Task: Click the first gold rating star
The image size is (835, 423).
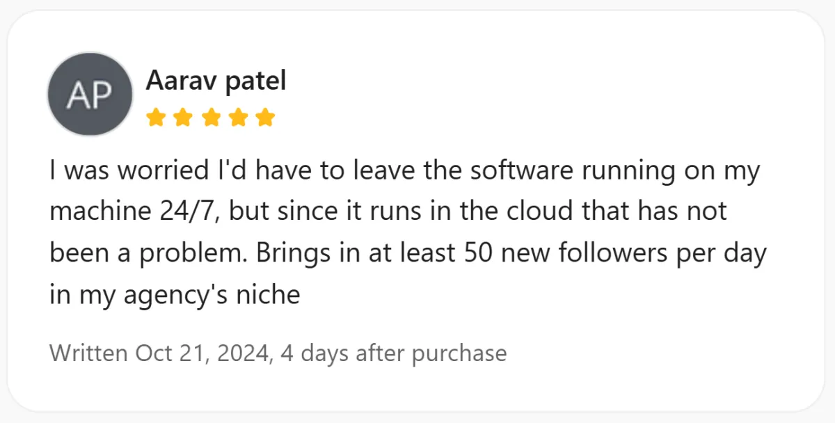Action: 157,118
